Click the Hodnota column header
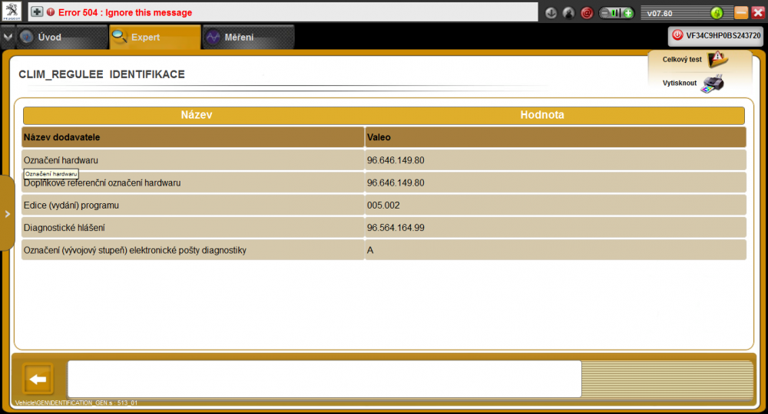This screenshot has width=768, height=414. coord(541,115)
